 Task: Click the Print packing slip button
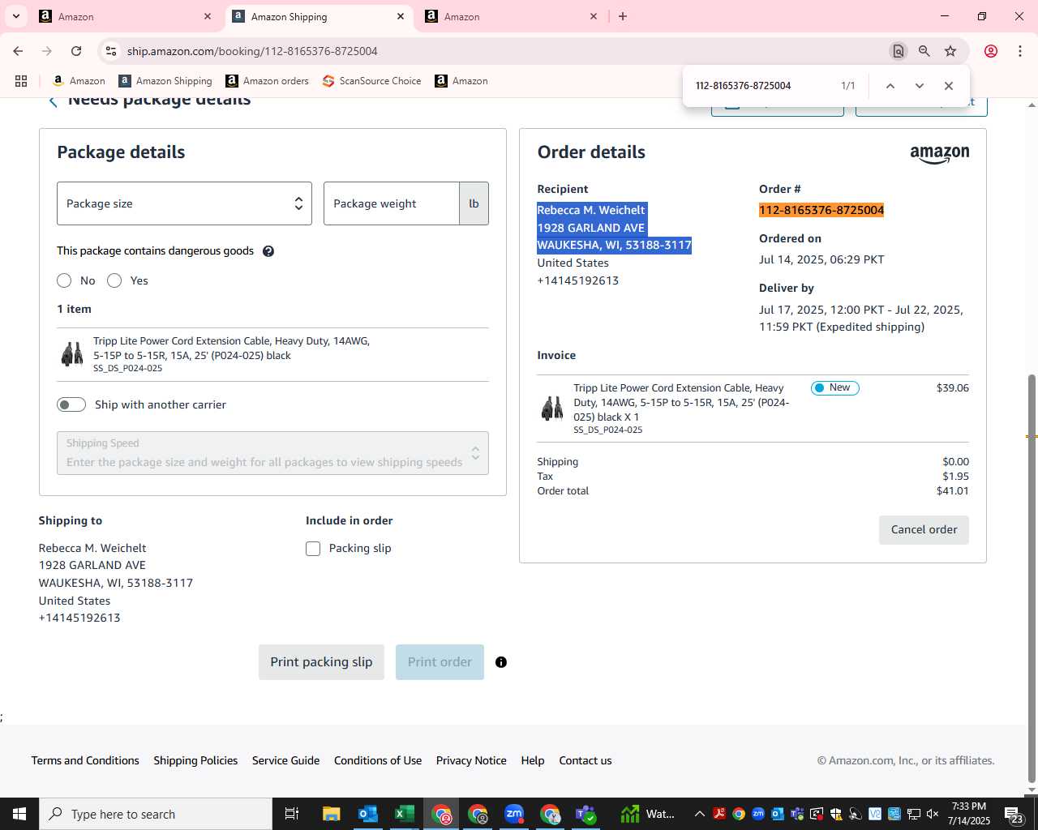[x=321, y=662]
